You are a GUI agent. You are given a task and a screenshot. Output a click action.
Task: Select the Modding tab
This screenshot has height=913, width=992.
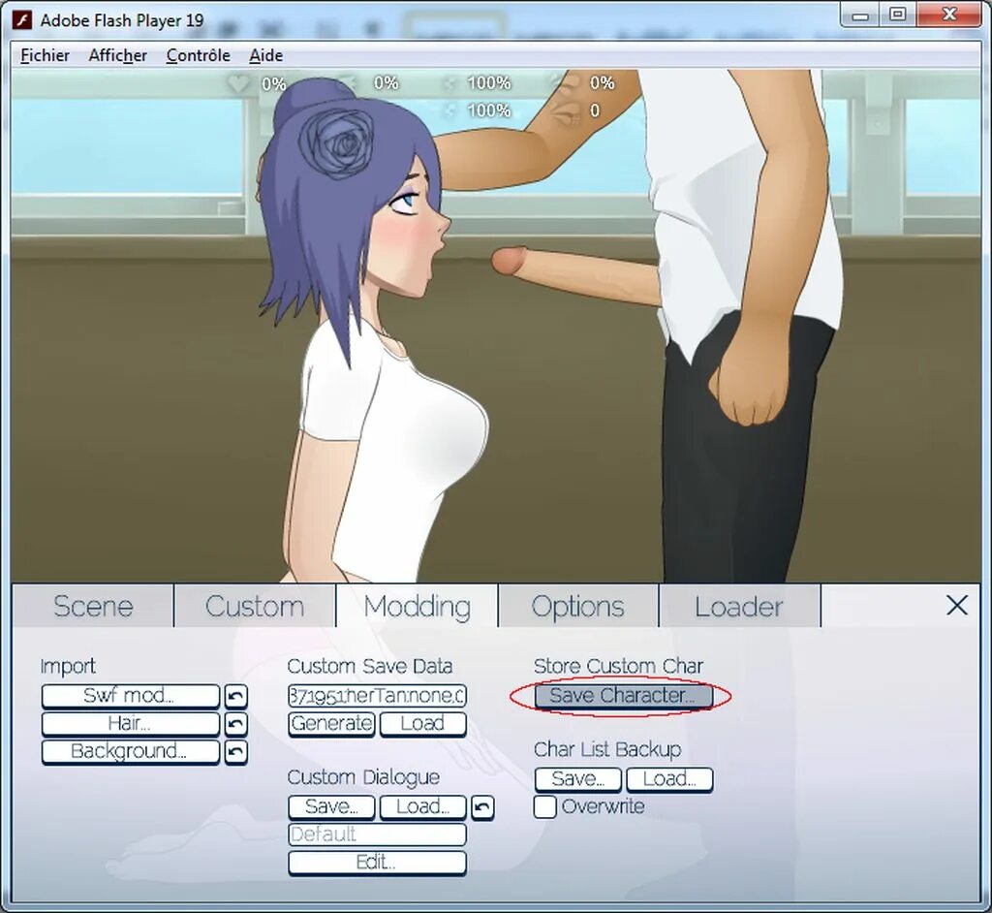(418, 606)
